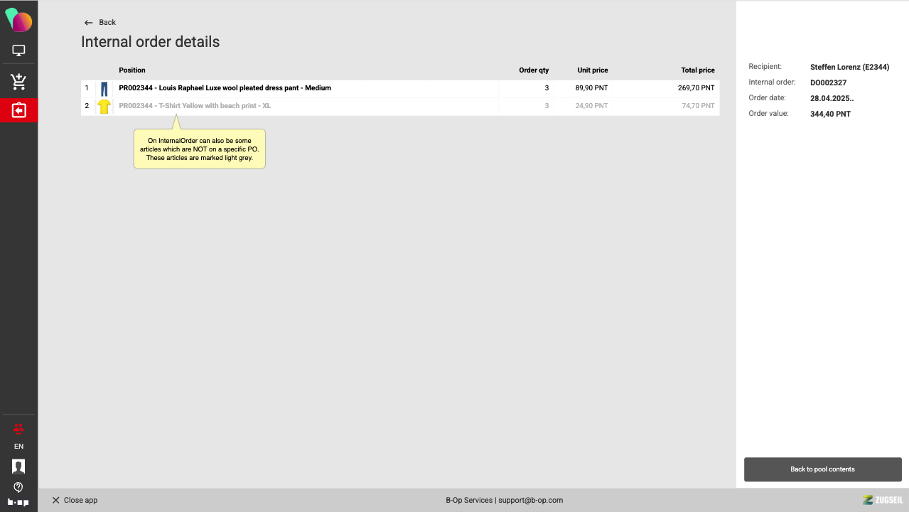Click the yellow T-shirt thumbnail

click(104, 107)
